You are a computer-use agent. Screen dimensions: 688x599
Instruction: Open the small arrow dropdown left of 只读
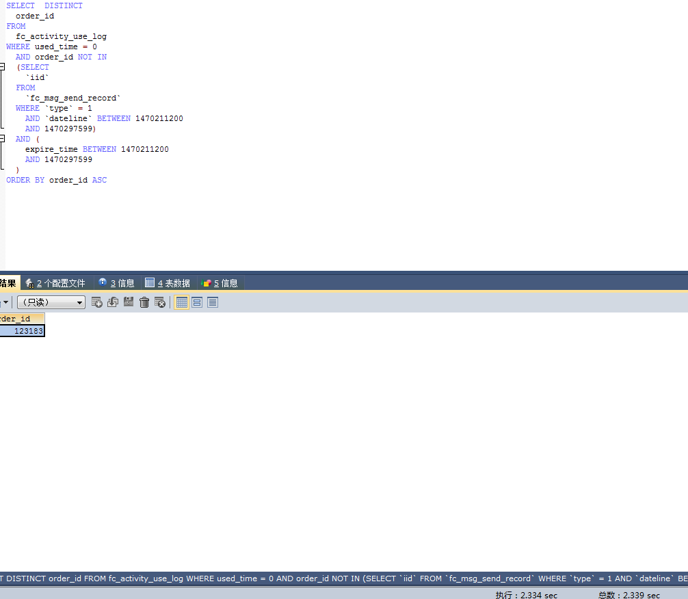(5, 302)
